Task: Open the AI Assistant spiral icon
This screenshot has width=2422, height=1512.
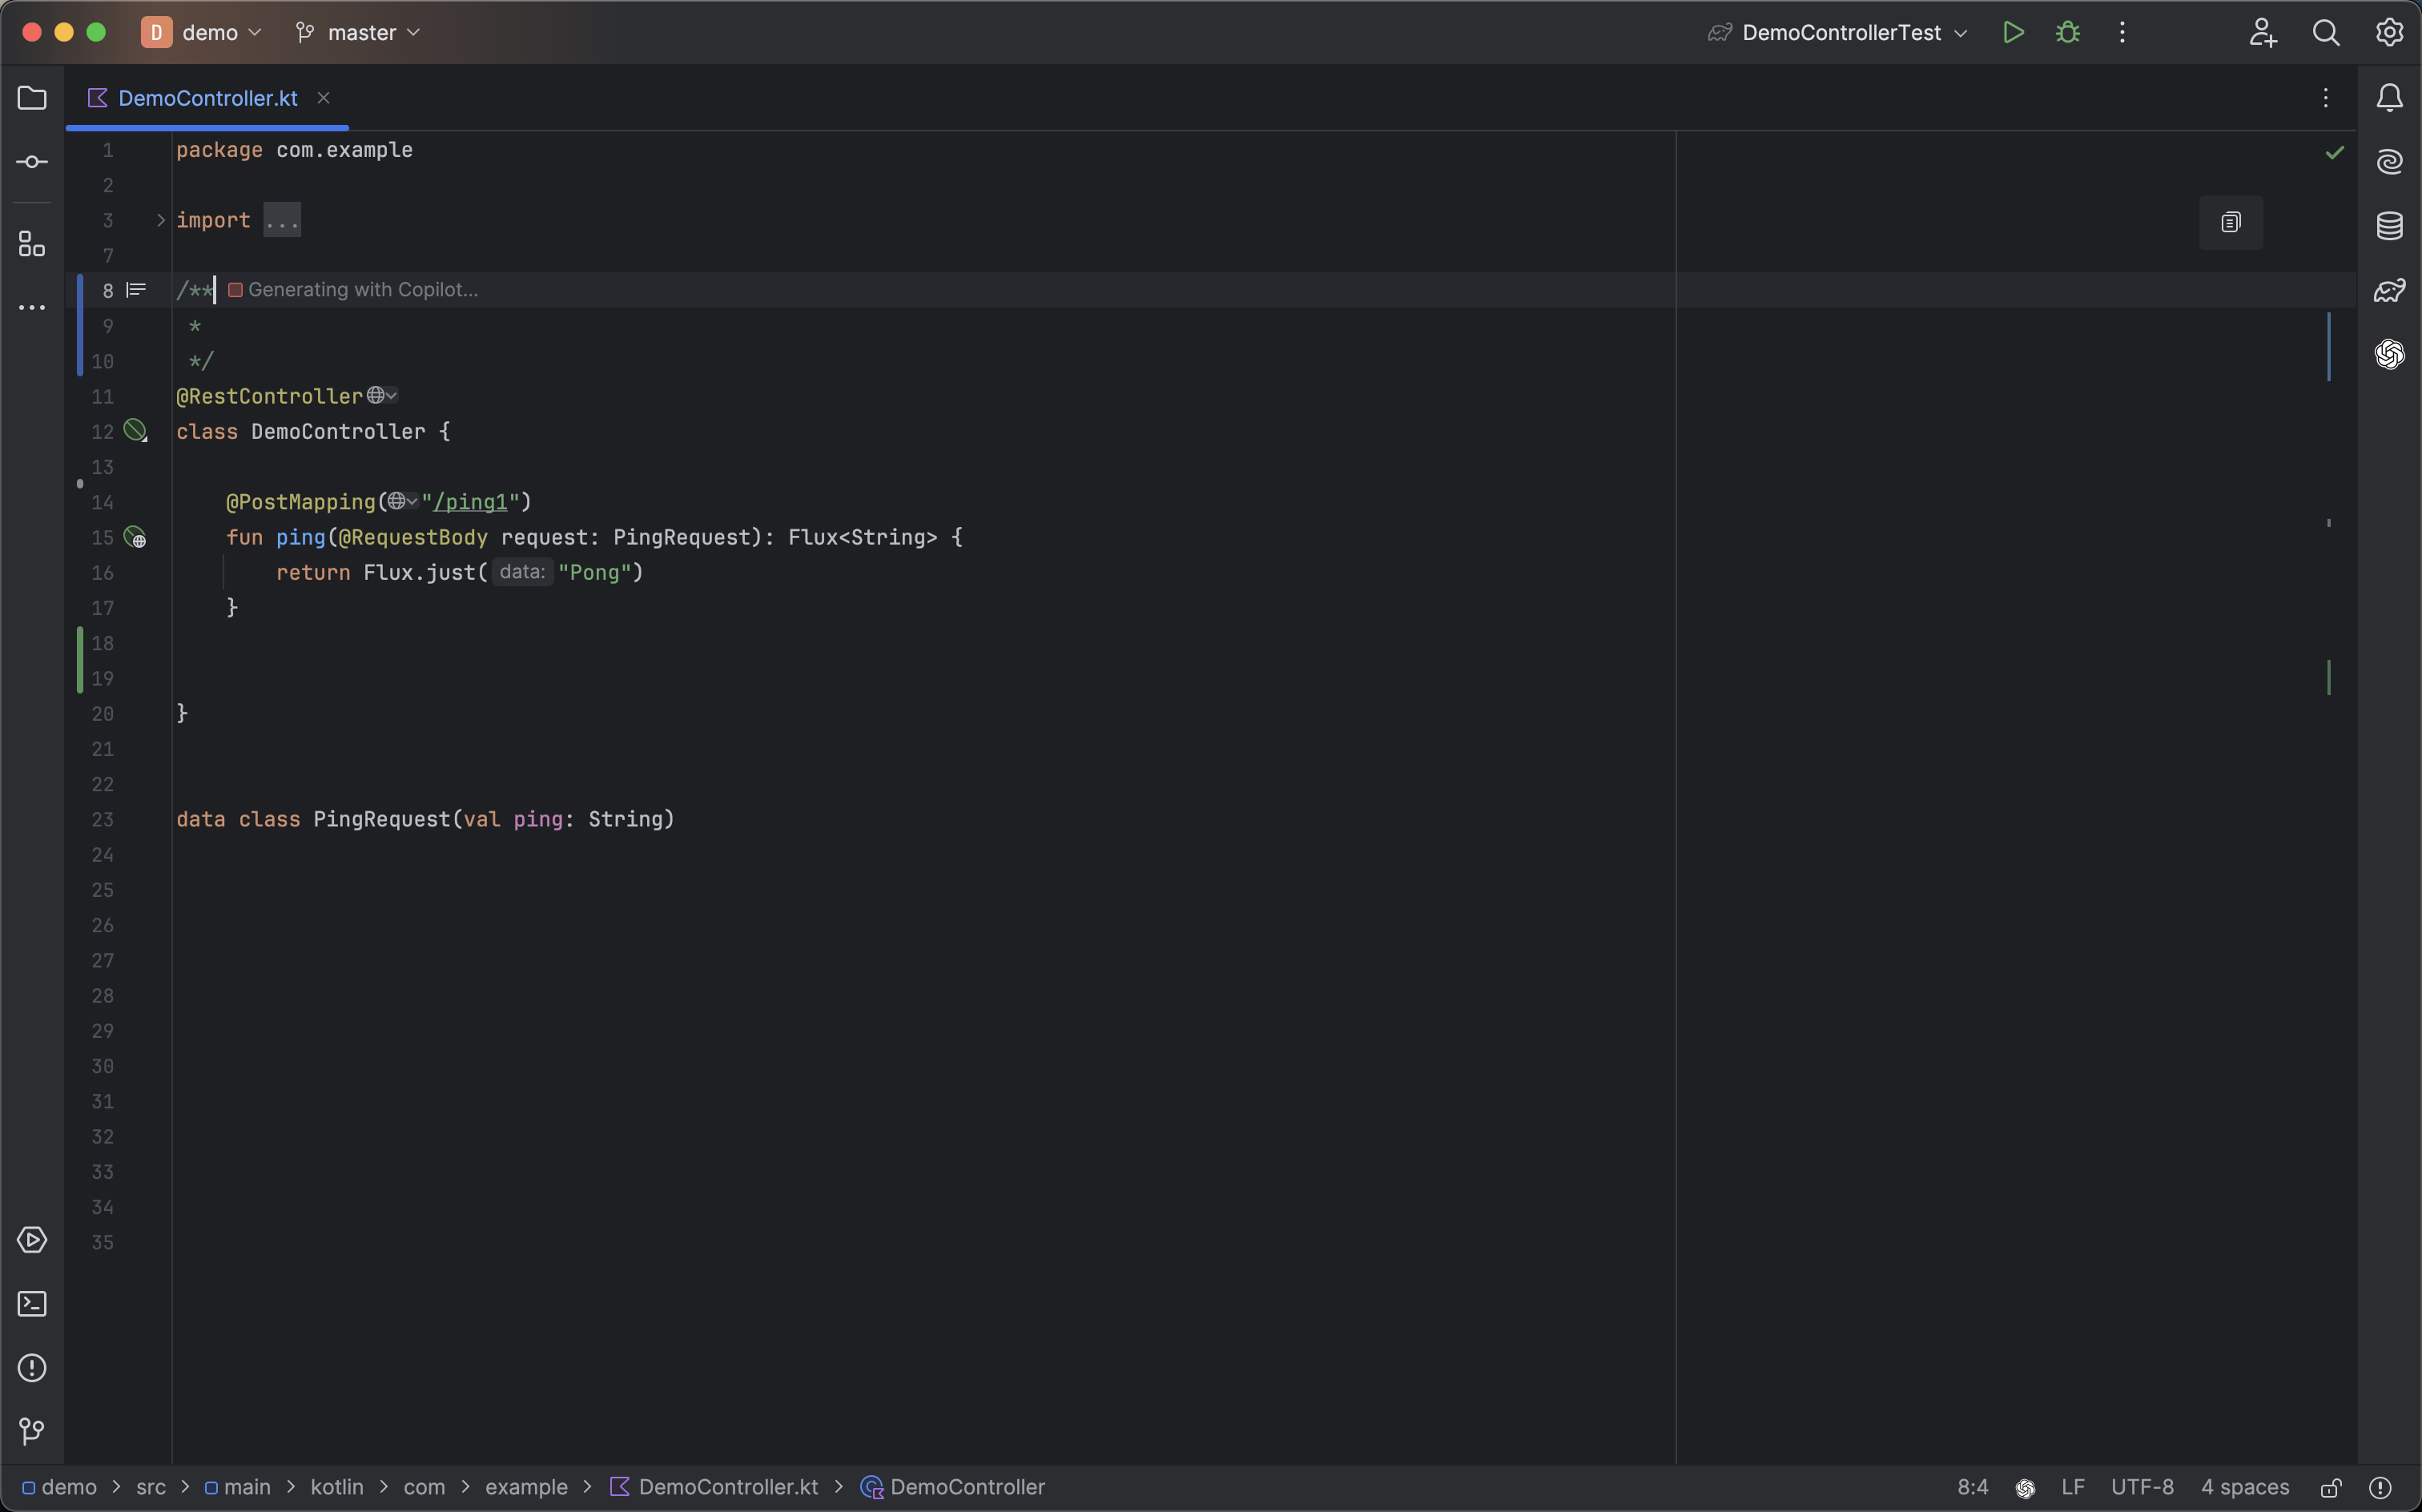Action: pyautogui.click(x=2390, y=162)
